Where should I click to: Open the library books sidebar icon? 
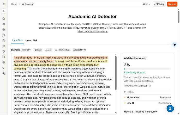[x=4, y=30]
